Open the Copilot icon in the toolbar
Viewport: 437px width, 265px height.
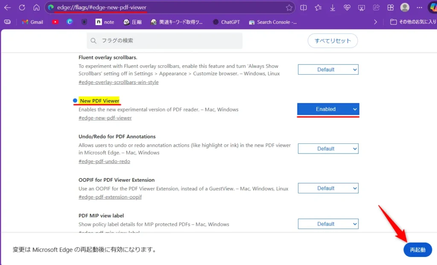coord(432,8)
